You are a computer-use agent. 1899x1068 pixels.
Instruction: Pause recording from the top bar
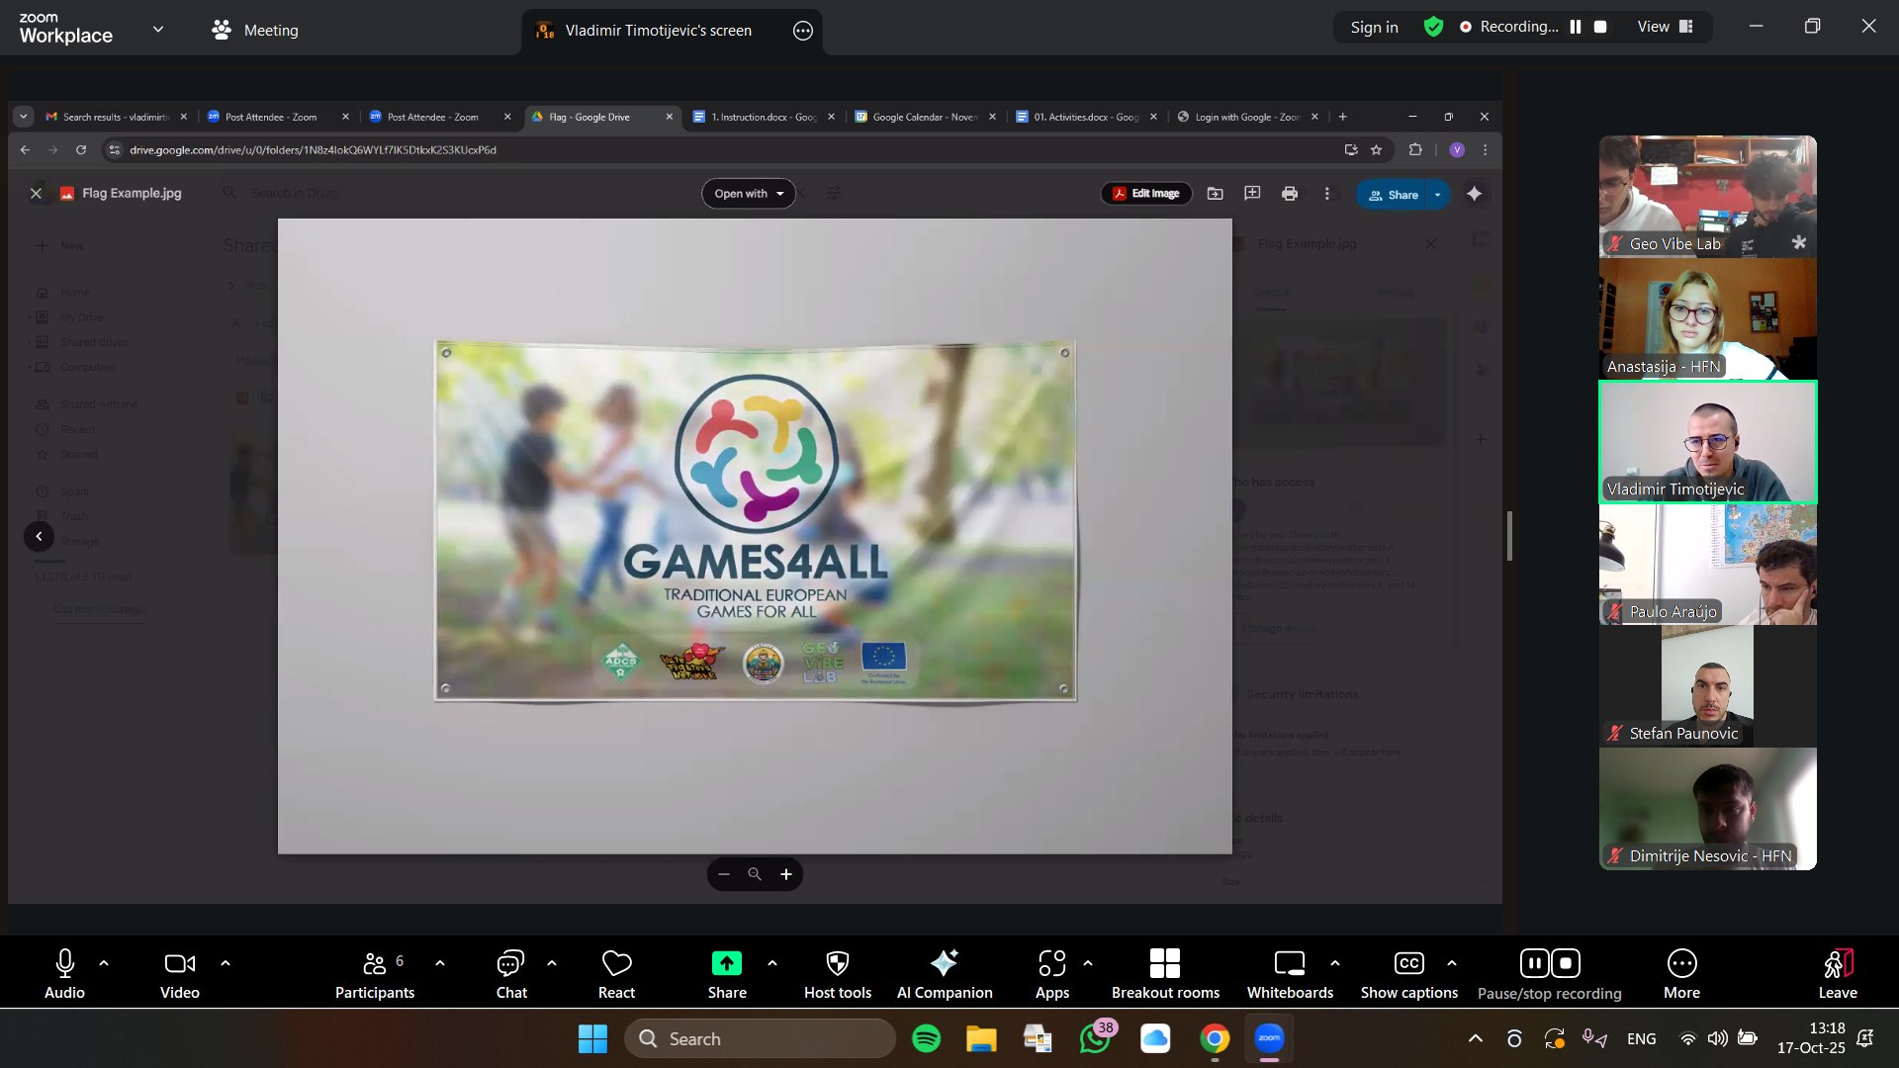pyautogui.click(x=1576, y=27)
